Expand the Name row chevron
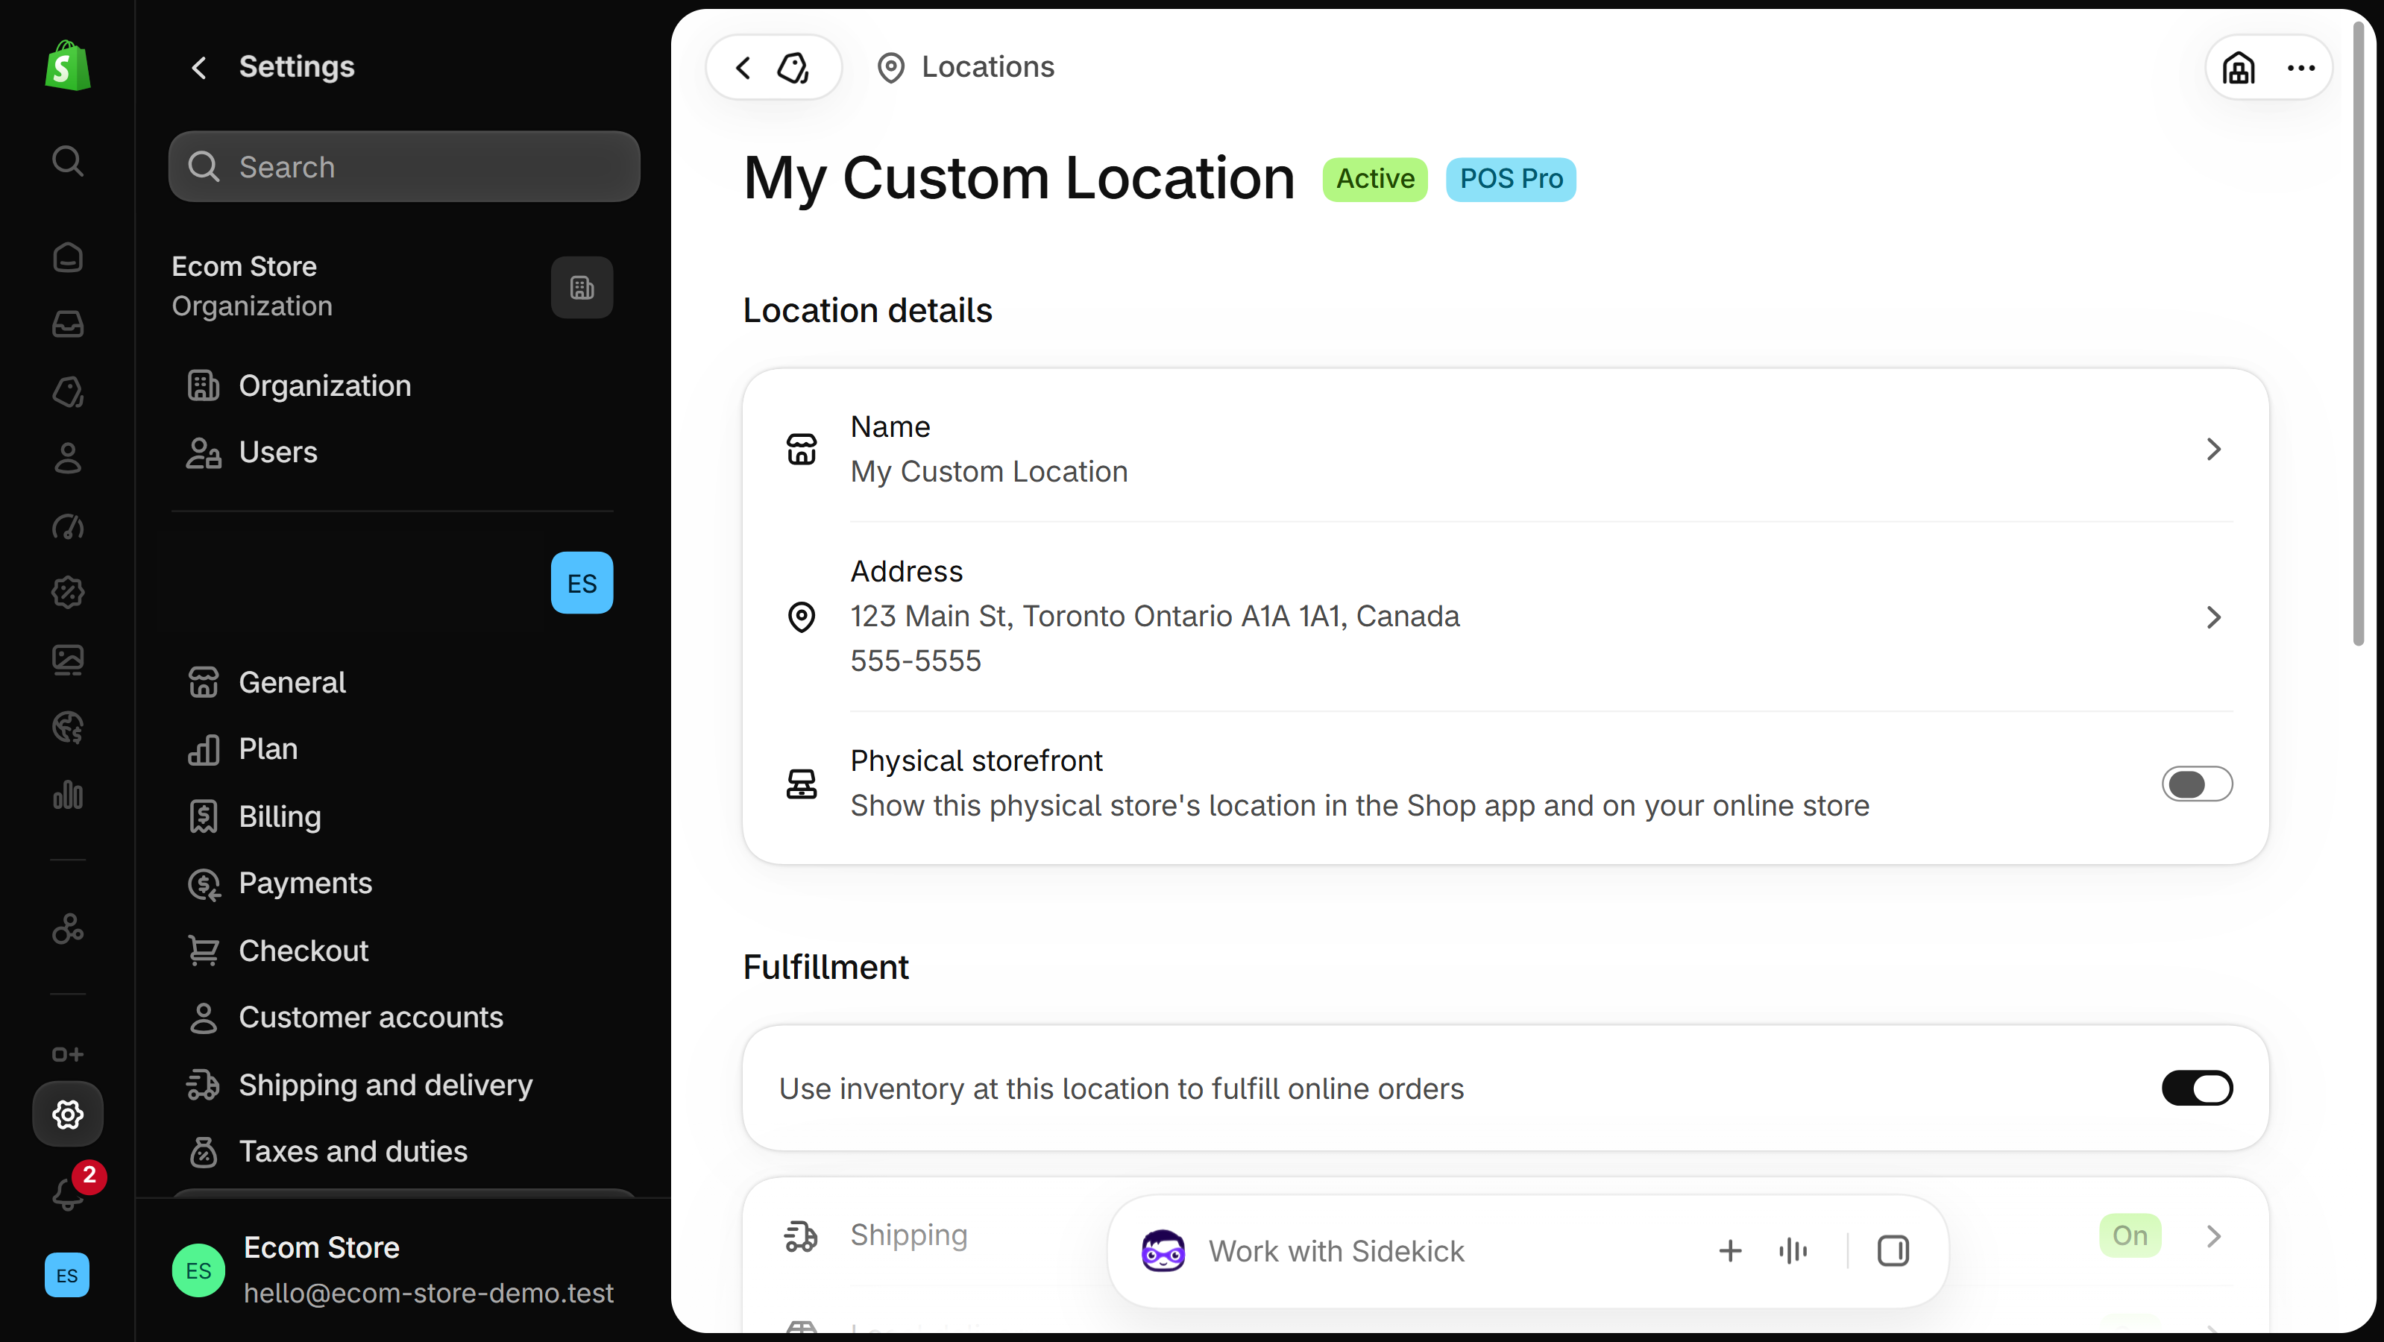The width and height of the screenshot is (2384, 1342). click(2212, 449)
